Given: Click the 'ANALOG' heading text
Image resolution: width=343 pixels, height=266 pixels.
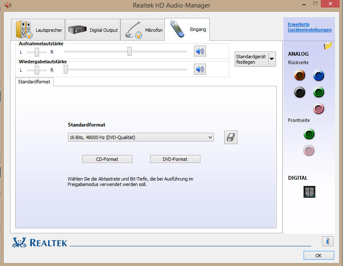Looking at the screenshot, I should point(298,54).
